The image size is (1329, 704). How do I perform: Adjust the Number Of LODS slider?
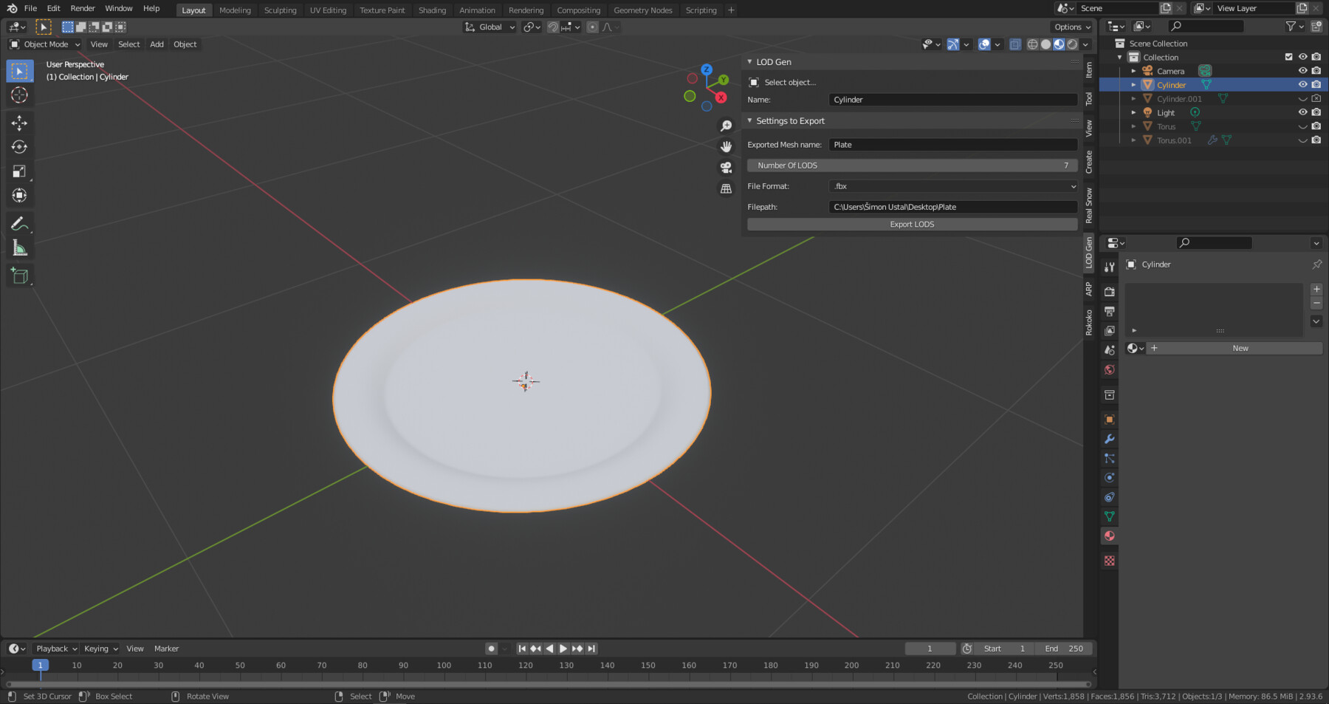[x=911, y=165]
